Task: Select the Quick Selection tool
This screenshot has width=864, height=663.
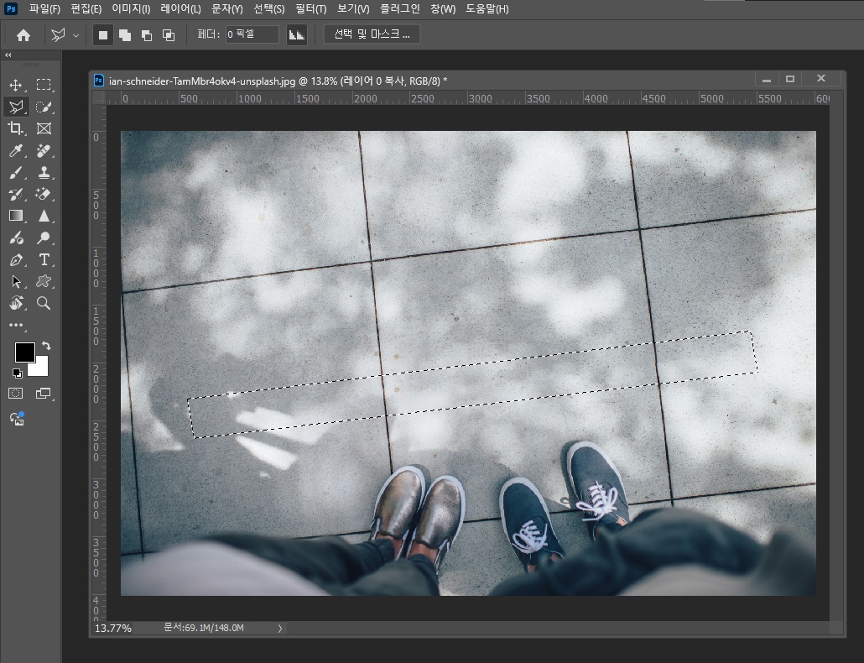Action: (x=44, y=107)
